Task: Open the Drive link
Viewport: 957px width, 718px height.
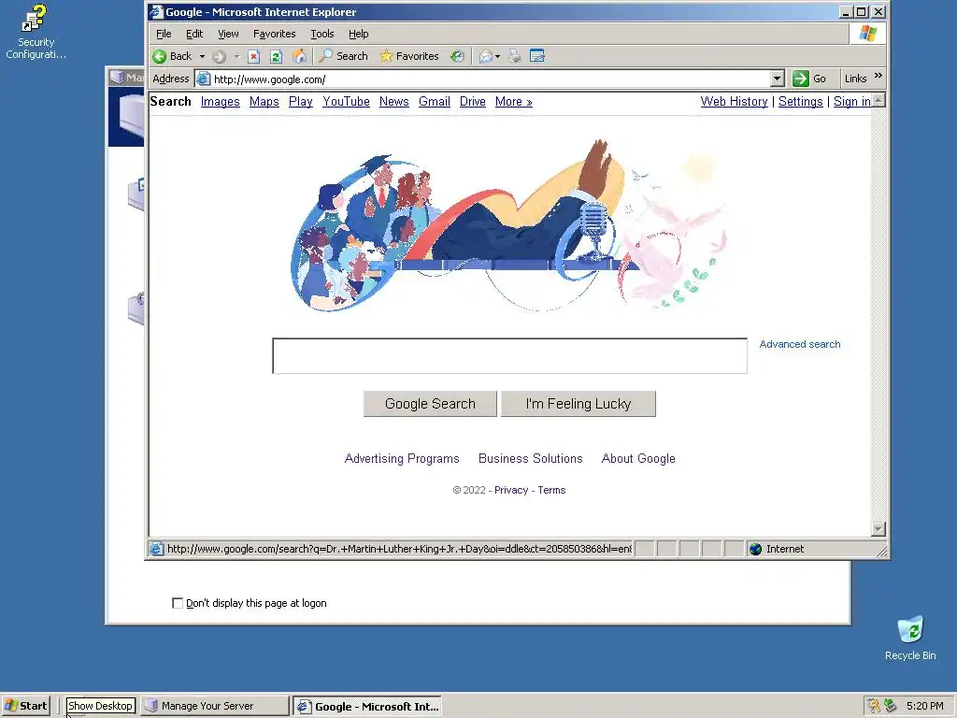Action: (x=472, y=102)
